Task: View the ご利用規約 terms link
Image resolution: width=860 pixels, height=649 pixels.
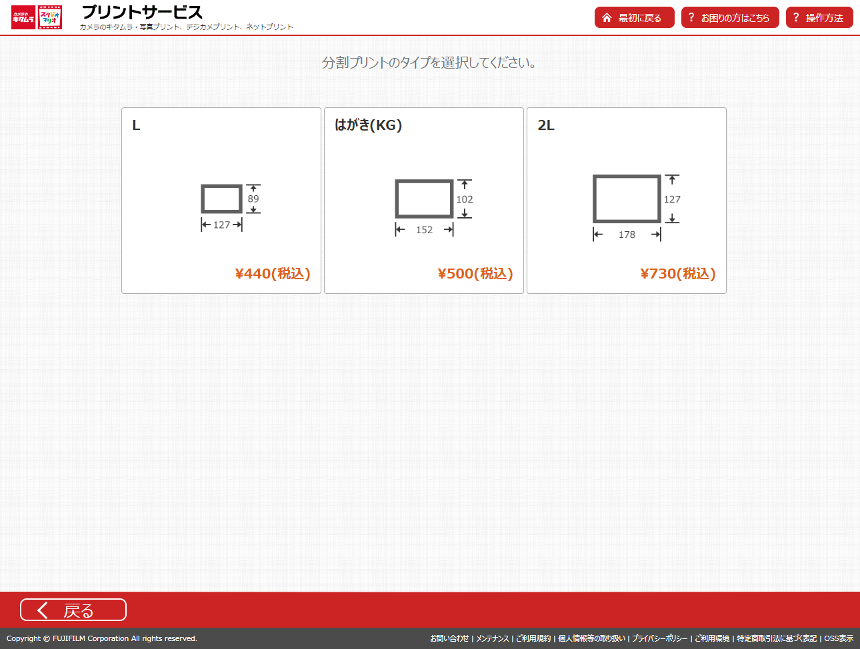Action: 533,638
